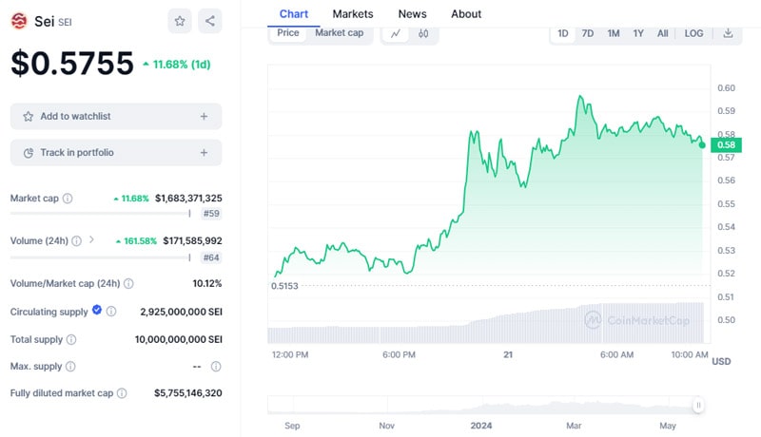Select the line chart icon
The width and height of the screenshot is (761, 437).
[395, 33]
